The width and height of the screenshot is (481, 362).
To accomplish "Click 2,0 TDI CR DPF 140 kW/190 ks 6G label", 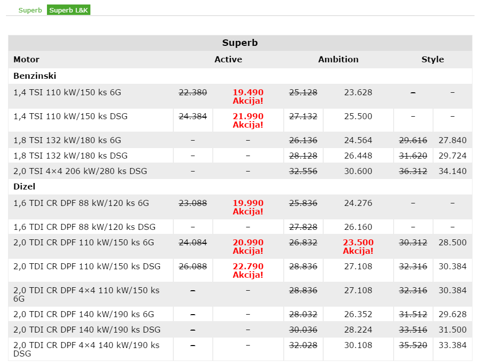I will tap(84, 314).
